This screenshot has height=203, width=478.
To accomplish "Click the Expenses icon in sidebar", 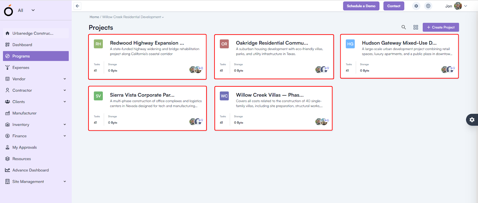I will click(x=7, y=68).
